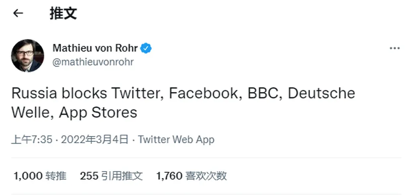
Task: Click the word "Facebook" in the tweet
Action: coord(203,93)
